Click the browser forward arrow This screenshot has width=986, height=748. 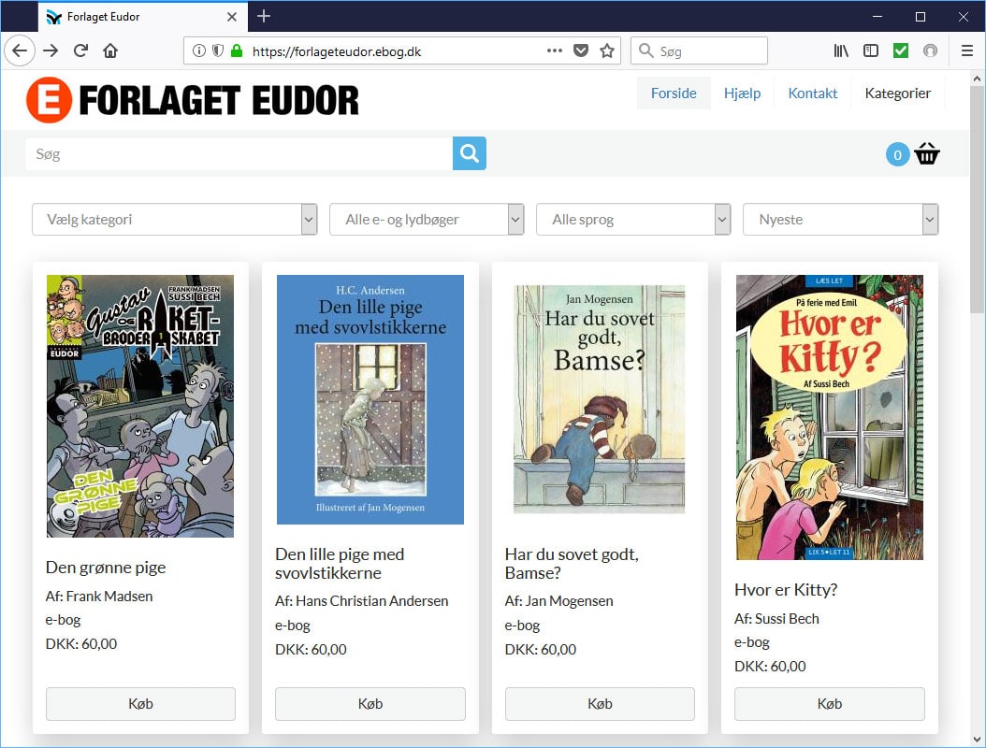coord(51,50)
